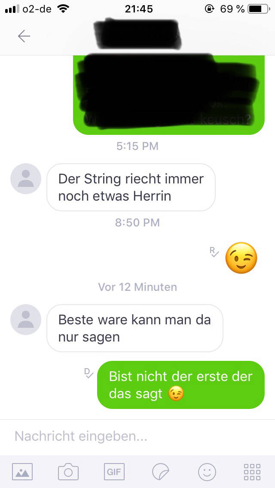
Task: Select the 'Beste ware kann man' bubble
Action: [x=135, y=328]
